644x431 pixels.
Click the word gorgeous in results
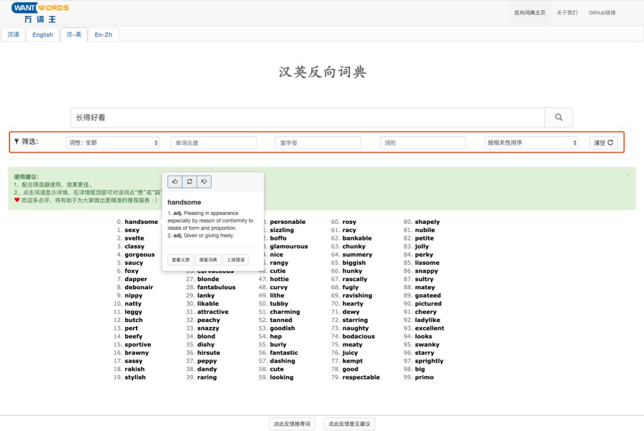coord(140,255)
